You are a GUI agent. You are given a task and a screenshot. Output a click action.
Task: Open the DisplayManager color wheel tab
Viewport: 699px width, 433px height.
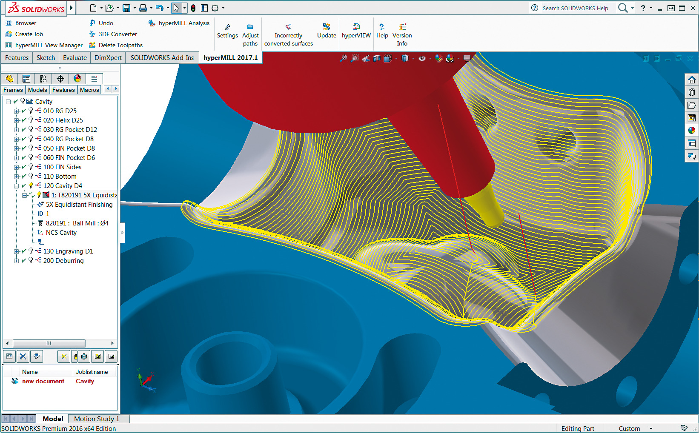pos(77,79)
